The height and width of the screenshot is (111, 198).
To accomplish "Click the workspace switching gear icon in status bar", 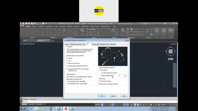I will (x=151, y=105).
